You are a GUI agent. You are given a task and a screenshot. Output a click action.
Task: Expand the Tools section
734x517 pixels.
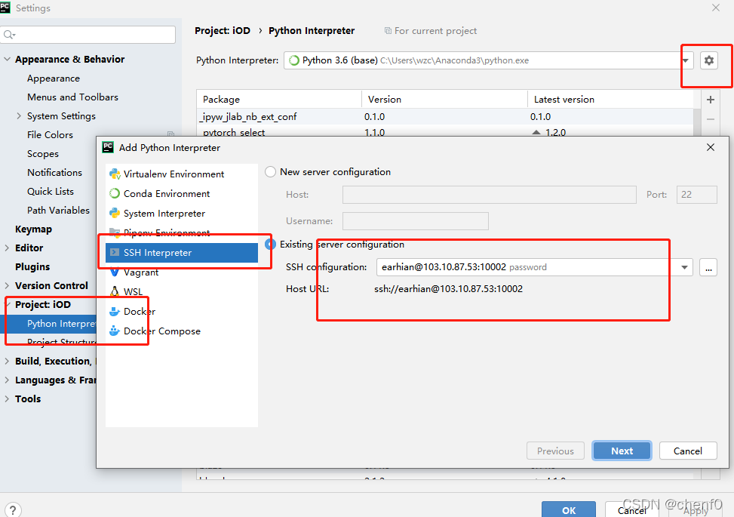7,399
